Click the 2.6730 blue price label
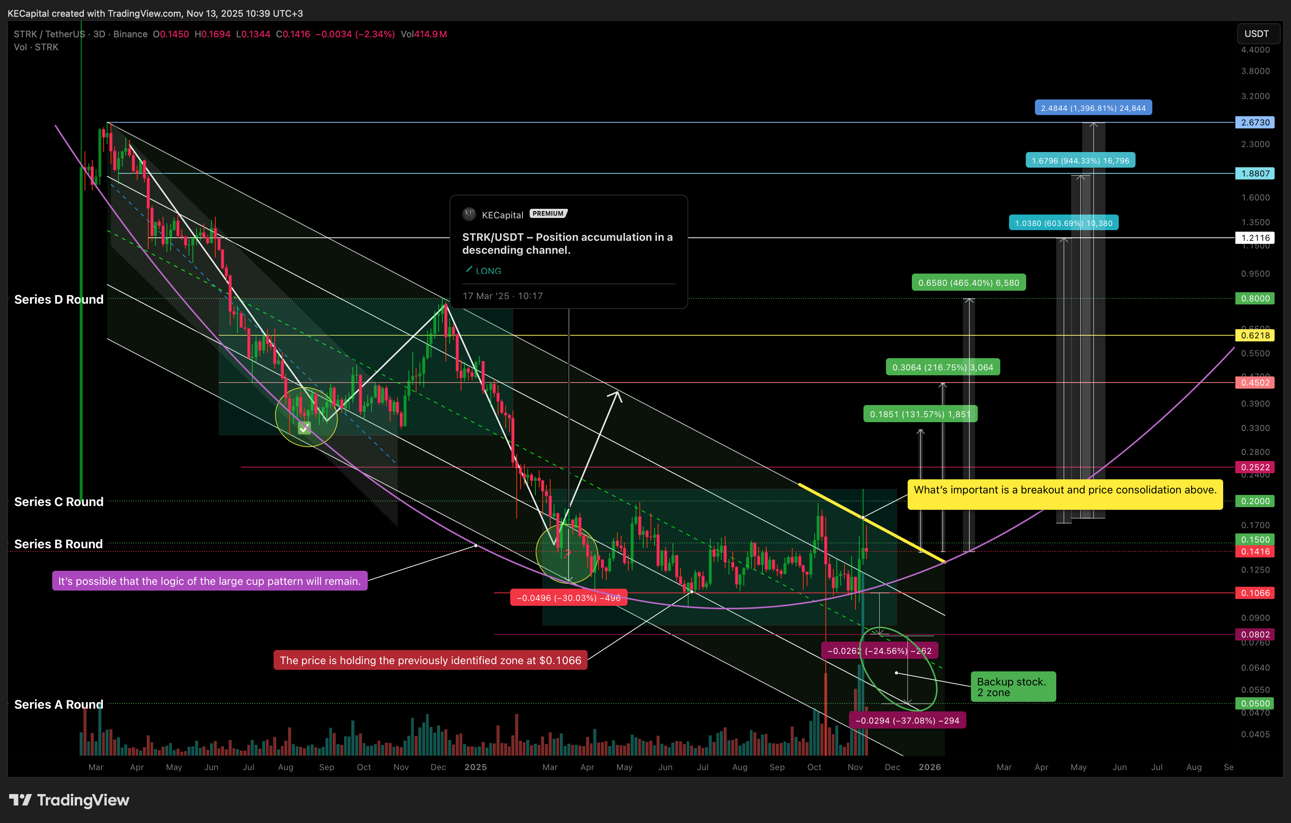 point(1255,122)
